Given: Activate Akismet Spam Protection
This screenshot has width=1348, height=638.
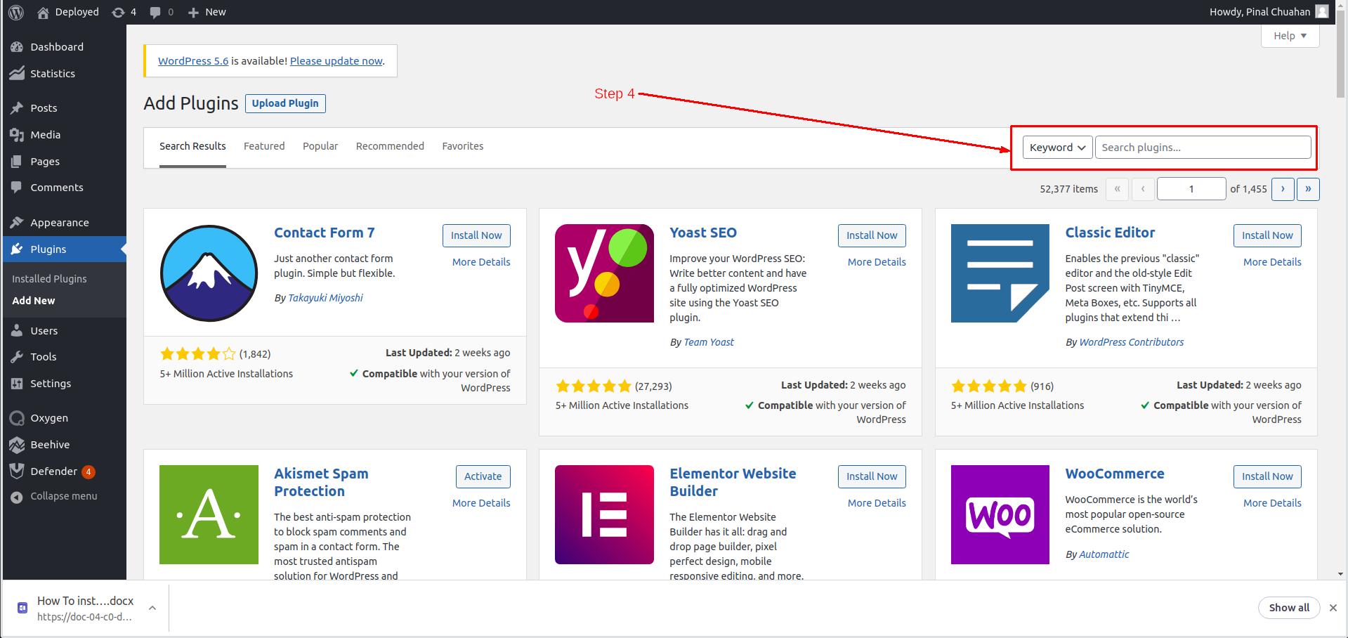Looking at the screenshot, I should (x=483, y=476).
